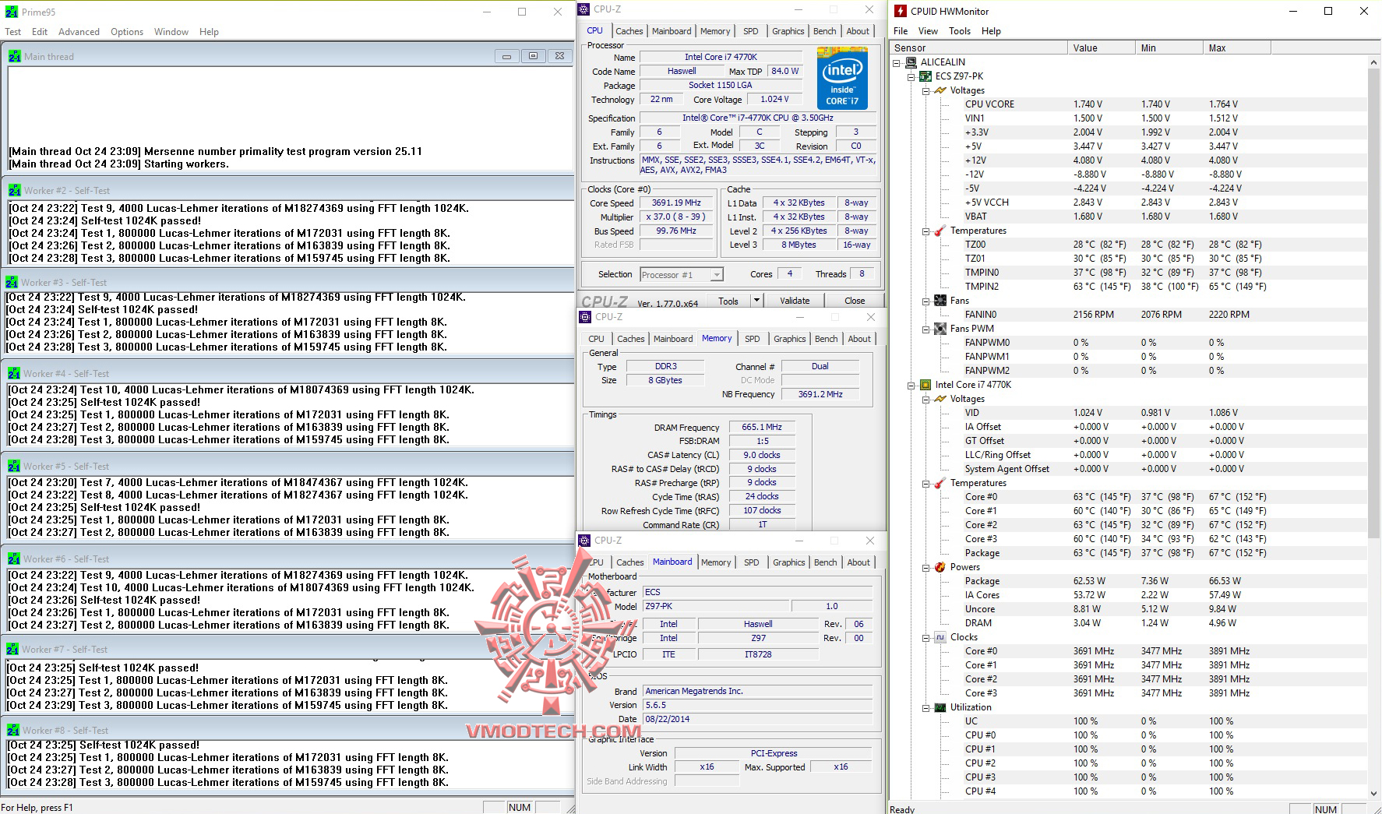This screenshot has height=814, width=1382.
Task: Click the Worker #5 Self-Test window icon
Action: [14, 466]
